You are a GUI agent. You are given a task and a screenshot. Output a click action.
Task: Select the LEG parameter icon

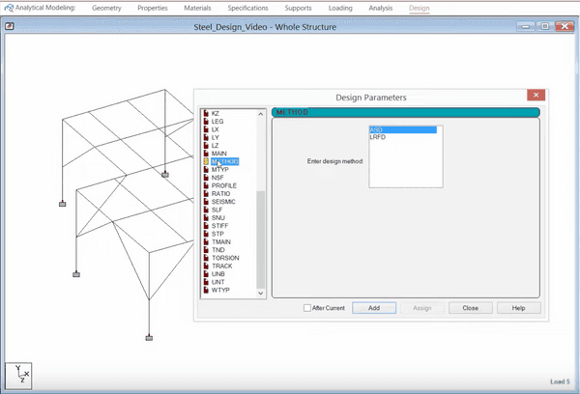(x=206, y=122)
